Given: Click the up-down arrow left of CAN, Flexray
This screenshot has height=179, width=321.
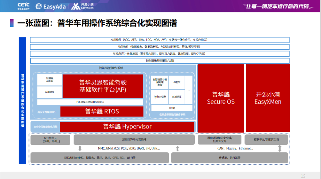Looking at the screenshot, I should [x=178, y=149].
